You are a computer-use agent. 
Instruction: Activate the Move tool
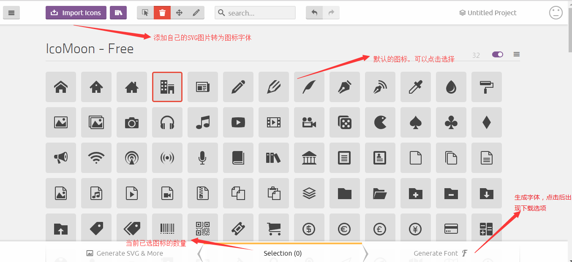pyautogui.click(x=179, y=13)
